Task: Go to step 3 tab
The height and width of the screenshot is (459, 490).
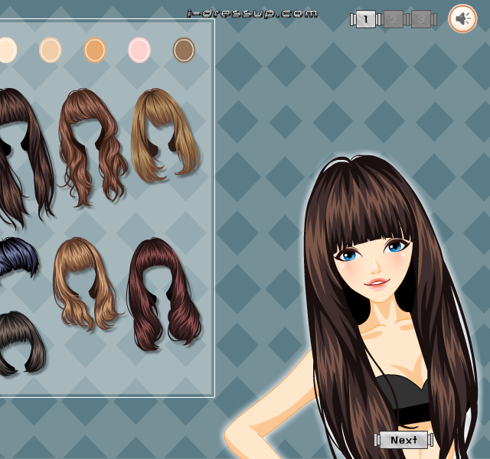Action: point(421,19)
